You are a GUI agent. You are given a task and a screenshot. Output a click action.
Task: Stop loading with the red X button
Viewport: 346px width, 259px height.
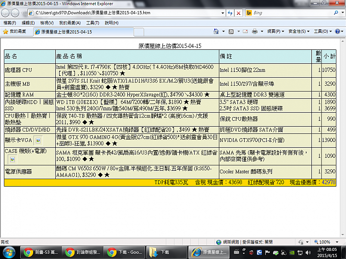(238, 13)
